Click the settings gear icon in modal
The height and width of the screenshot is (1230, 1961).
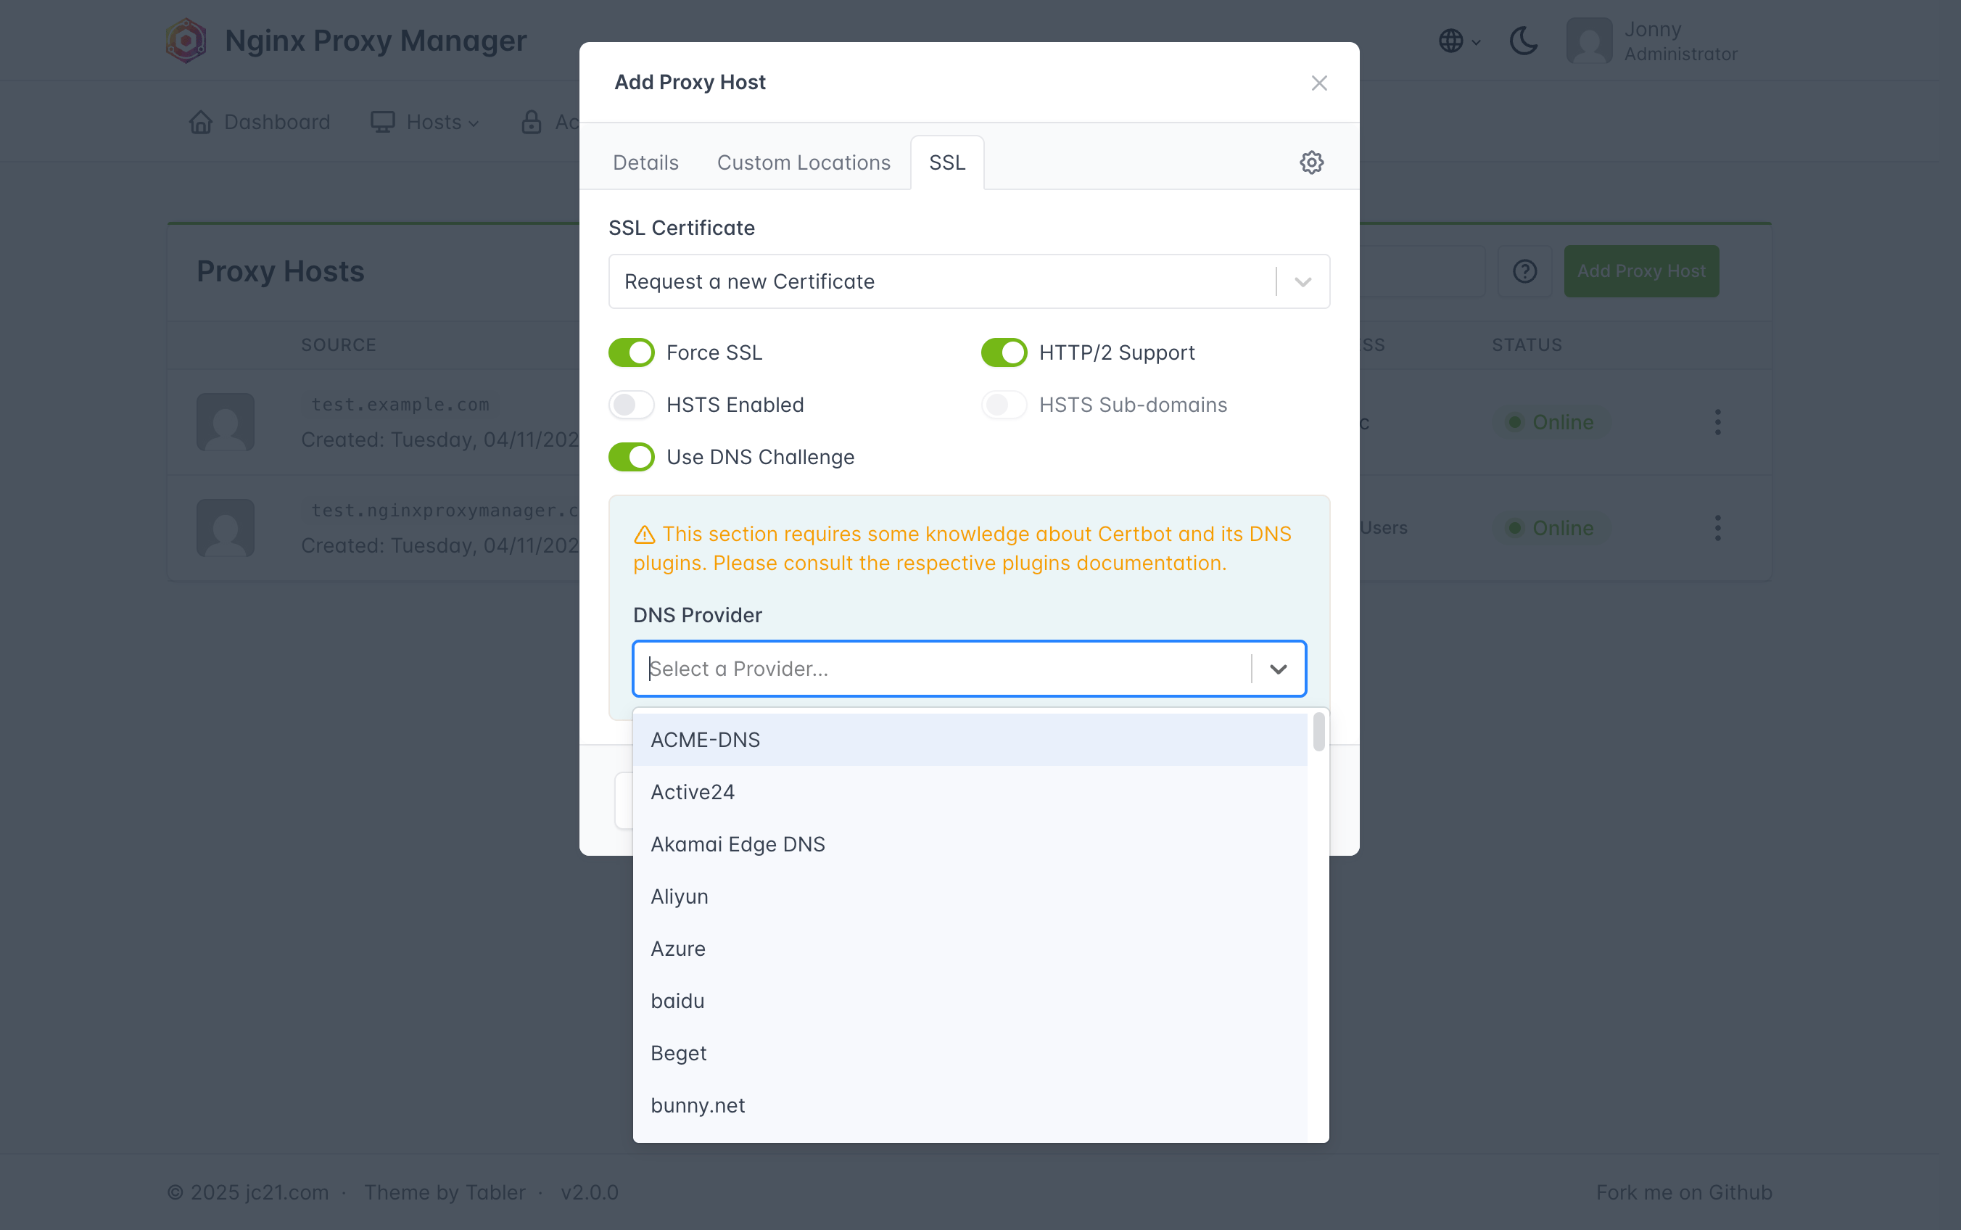(x=1311, y=162)
